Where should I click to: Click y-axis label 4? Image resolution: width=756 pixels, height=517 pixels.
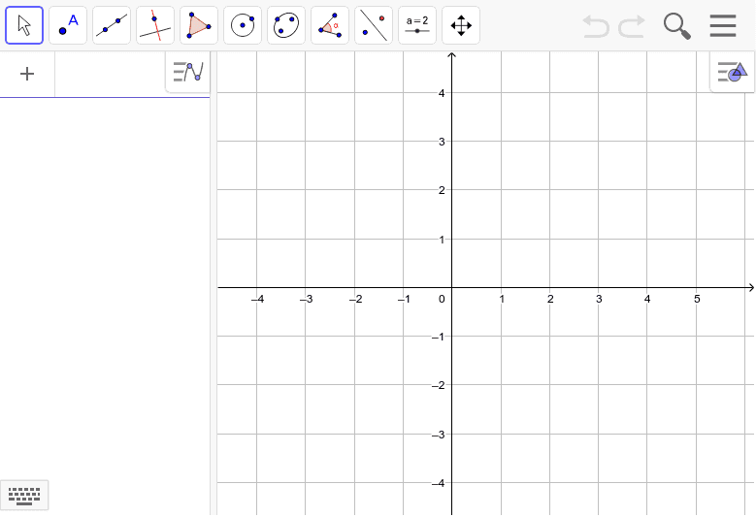point(442,93)
